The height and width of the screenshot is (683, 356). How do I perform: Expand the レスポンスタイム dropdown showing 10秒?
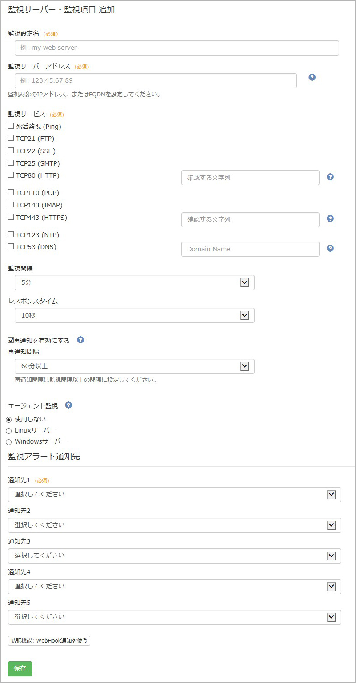pyautogui.click(x=134, y=315)
